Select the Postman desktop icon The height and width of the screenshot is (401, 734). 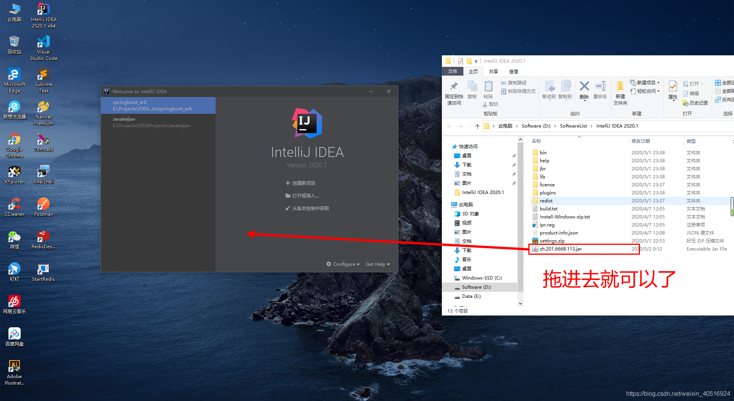[43, 207]
